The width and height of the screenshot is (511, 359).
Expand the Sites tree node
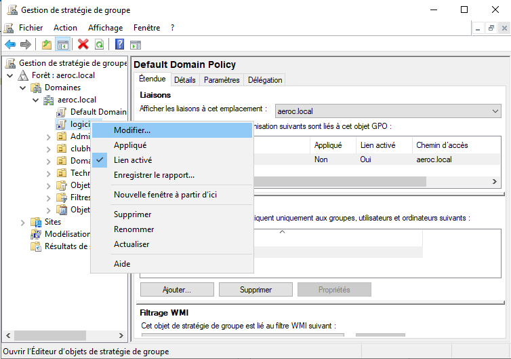tap(22, 222)
